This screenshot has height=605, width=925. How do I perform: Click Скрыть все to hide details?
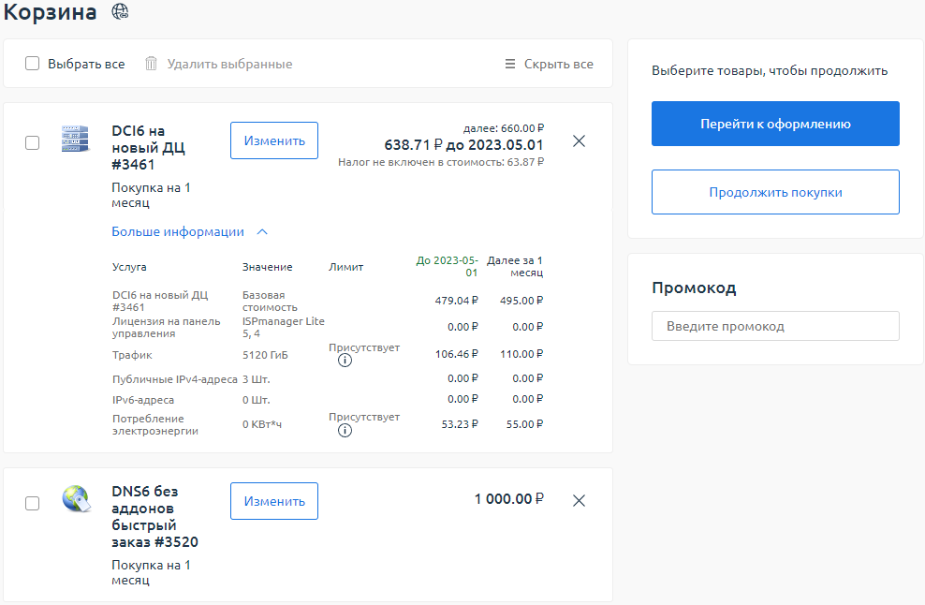pyautogui.click(x=559, y=64)
